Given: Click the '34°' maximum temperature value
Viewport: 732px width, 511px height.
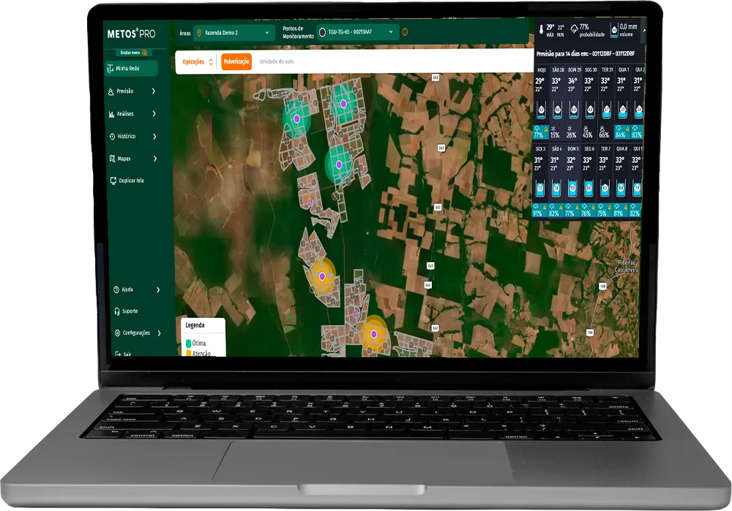Looking at the screenshot, I should 572,80.
